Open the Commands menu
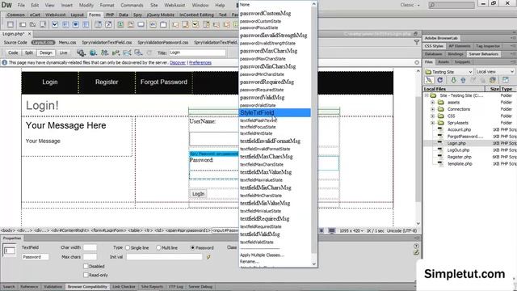The height and width of the screenshot is (291, 517). click(132, 5)
